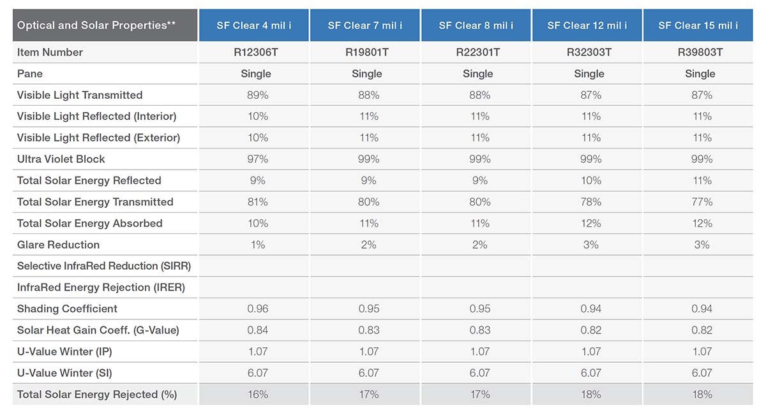
Task: Click the 16% Total Solar Energy Rejected value
Action: tap(258, 395)
